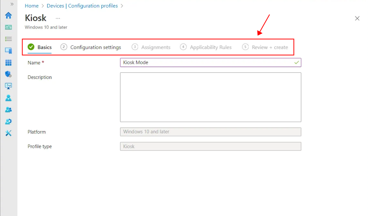Click the Platform label

tap(37, 132)
